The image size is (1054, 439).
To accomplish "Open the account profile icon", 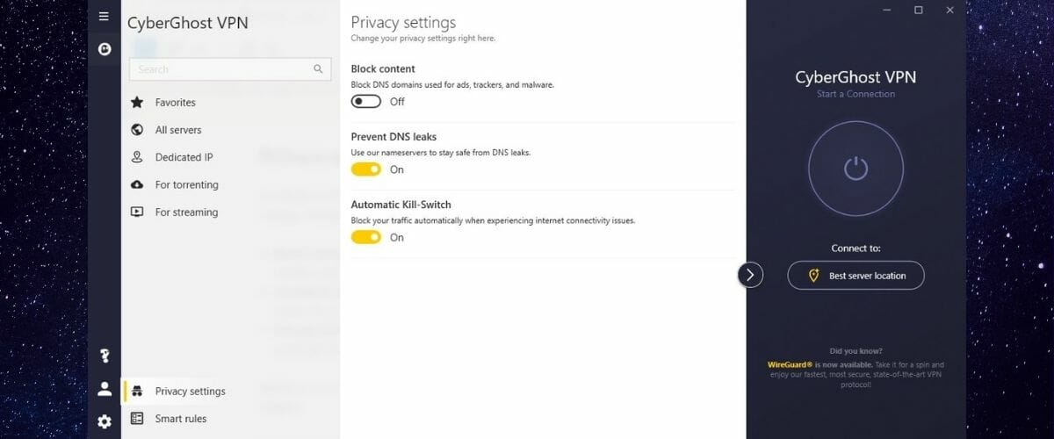I will click(105, 388).
